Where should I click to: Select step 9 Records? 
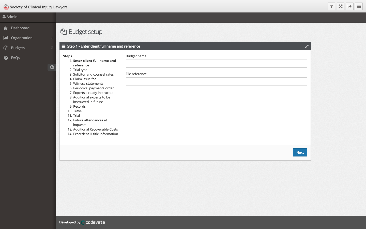pyautogui.click(x=79, y=106)
